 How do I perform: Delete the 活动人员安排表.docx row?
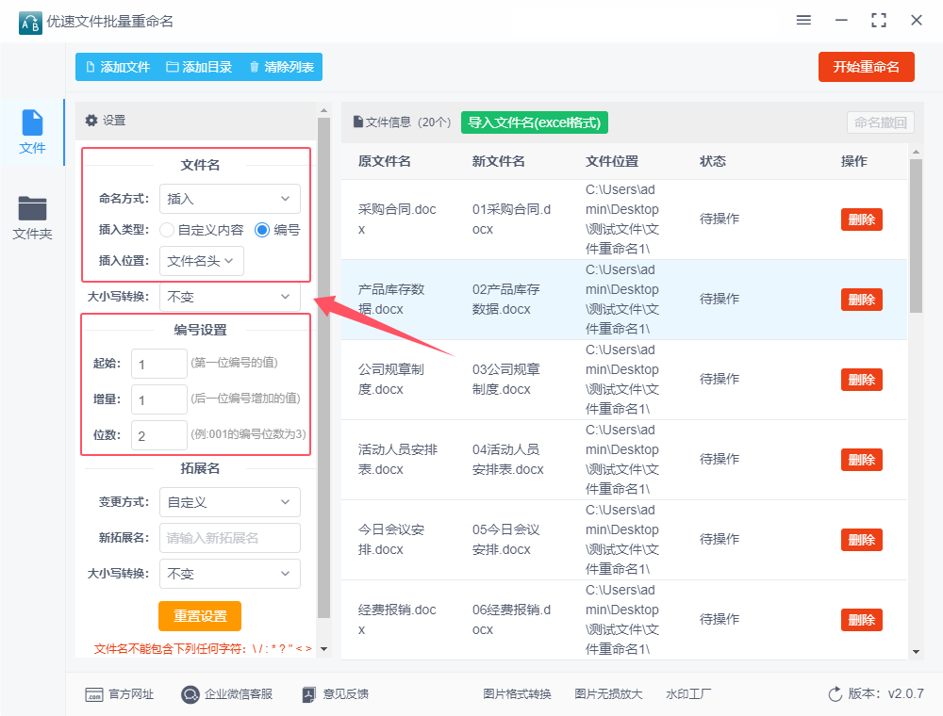861,460
